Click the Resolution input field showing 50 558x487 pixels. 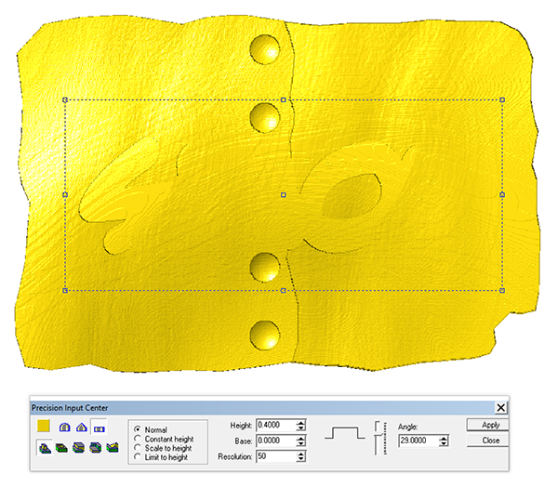(276, 456)
